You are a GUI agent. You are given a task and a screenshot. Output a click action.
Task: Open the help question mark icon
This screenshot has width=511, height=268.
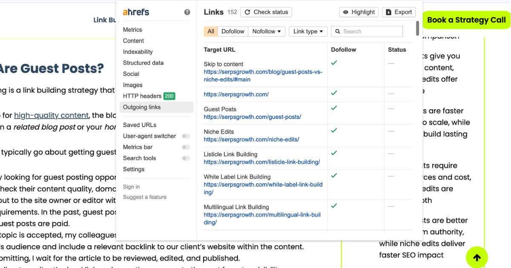tap(187, 12)
